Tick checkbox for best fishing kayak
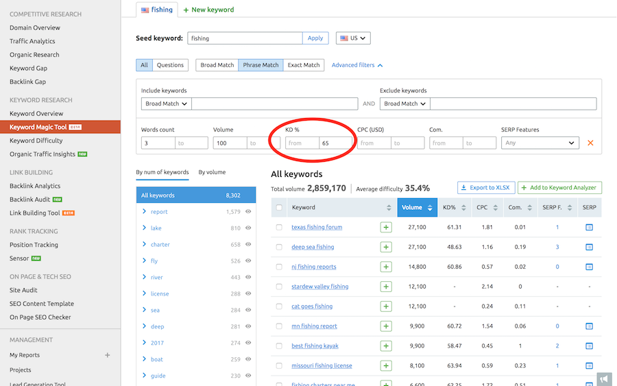The image size is (617, 386). 279,346
